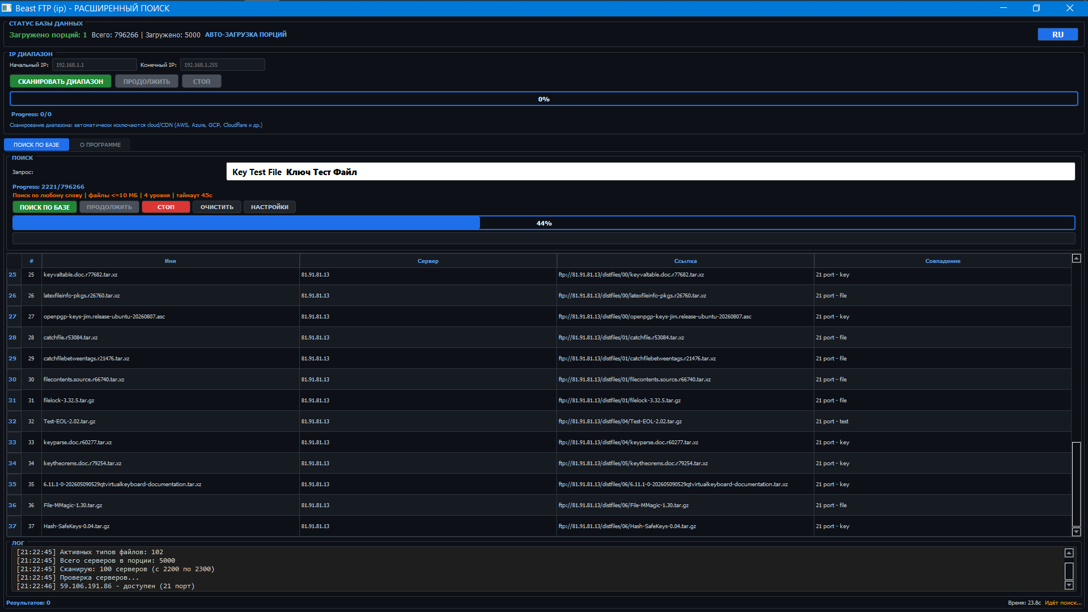
Task: Click link ftp://81.91.81.13/distfiles/01/filelock-3.32.5.tar.gz
Action: tap(619, 401)
